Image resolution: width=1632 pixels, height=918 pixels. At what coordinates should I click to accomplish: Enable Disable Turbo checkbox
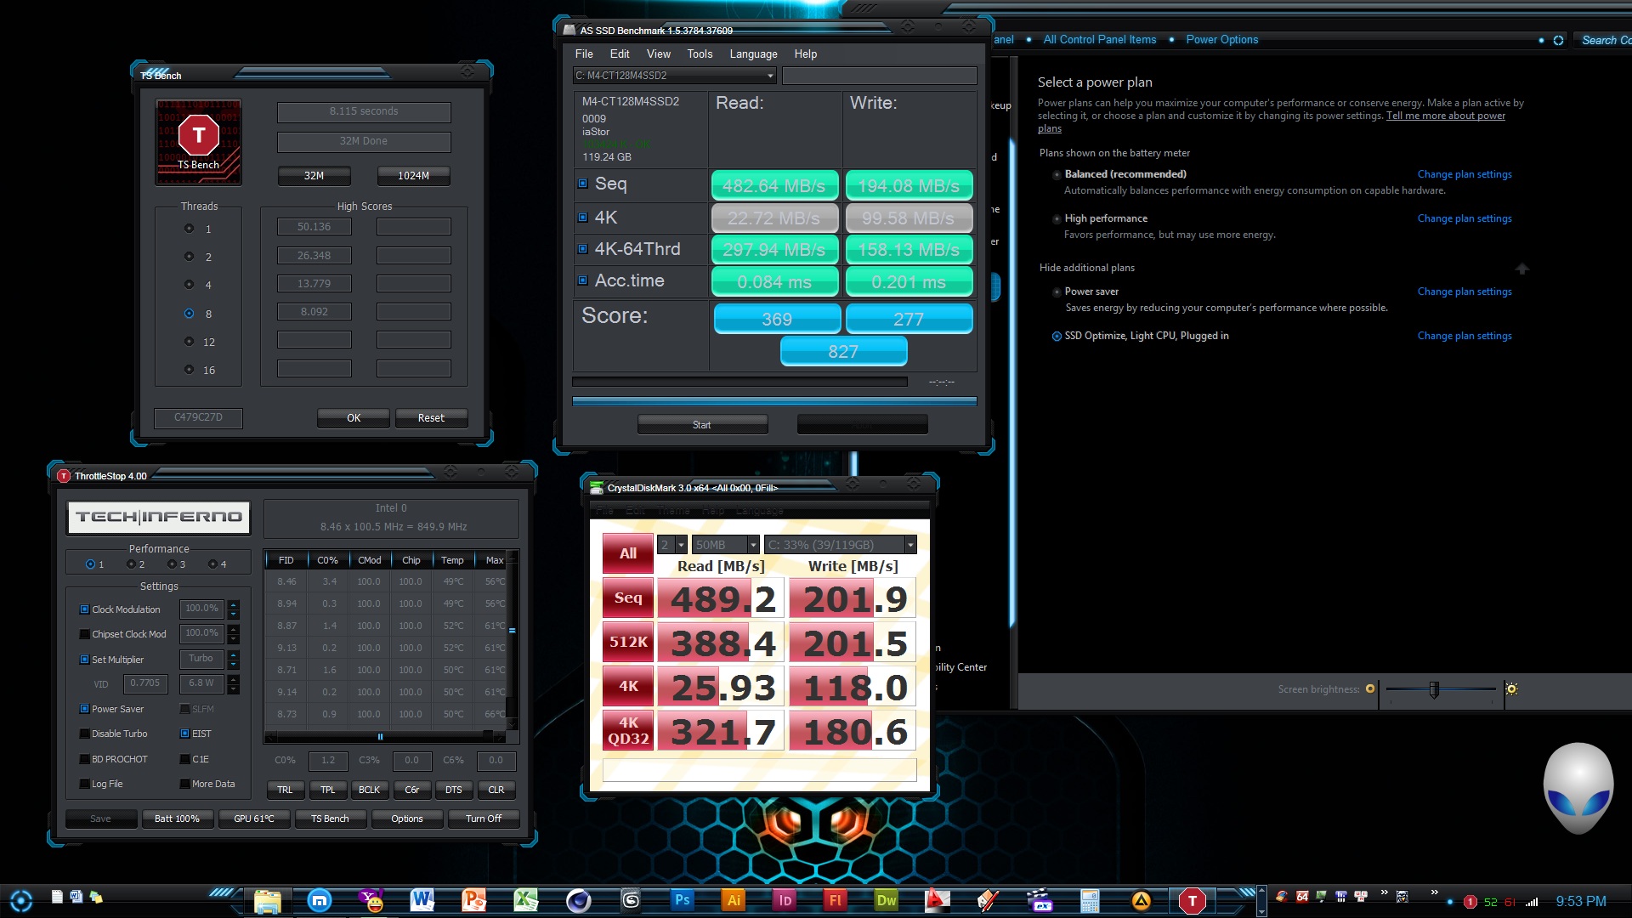coord(84,734)
